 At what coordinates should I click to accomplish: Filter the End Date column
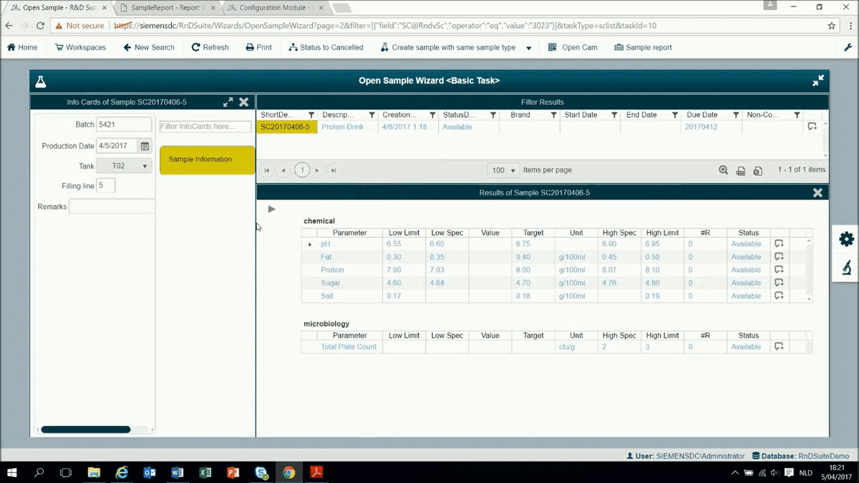[x=675, y=115]
